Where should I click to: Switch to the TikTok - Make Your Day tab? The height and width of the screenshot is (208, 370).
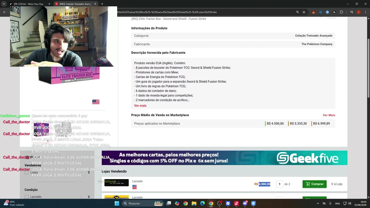point(28,4)
